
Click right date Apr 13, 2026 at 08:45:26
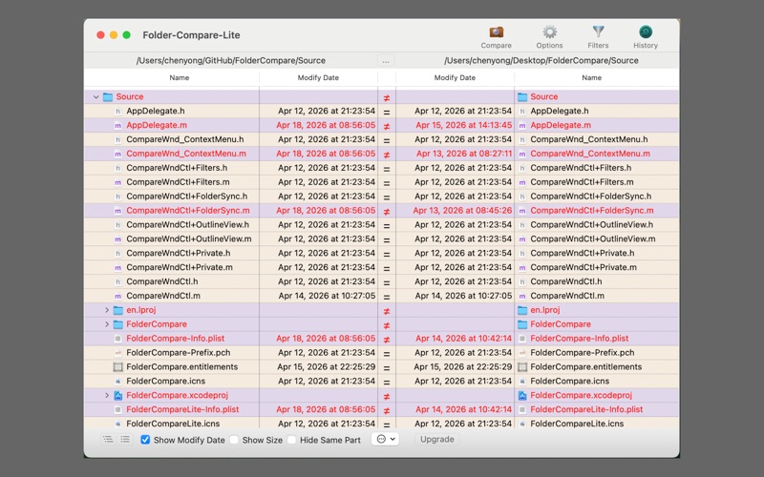tap(462, 211)
